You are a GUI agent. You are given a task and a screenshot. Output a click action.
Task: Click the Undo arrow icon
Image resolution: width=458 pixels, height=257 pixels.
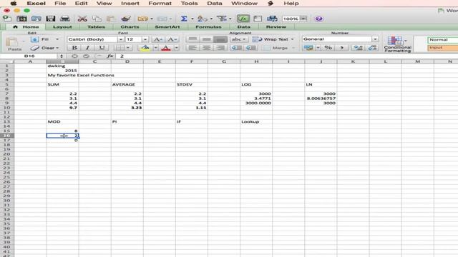(143, 19)
